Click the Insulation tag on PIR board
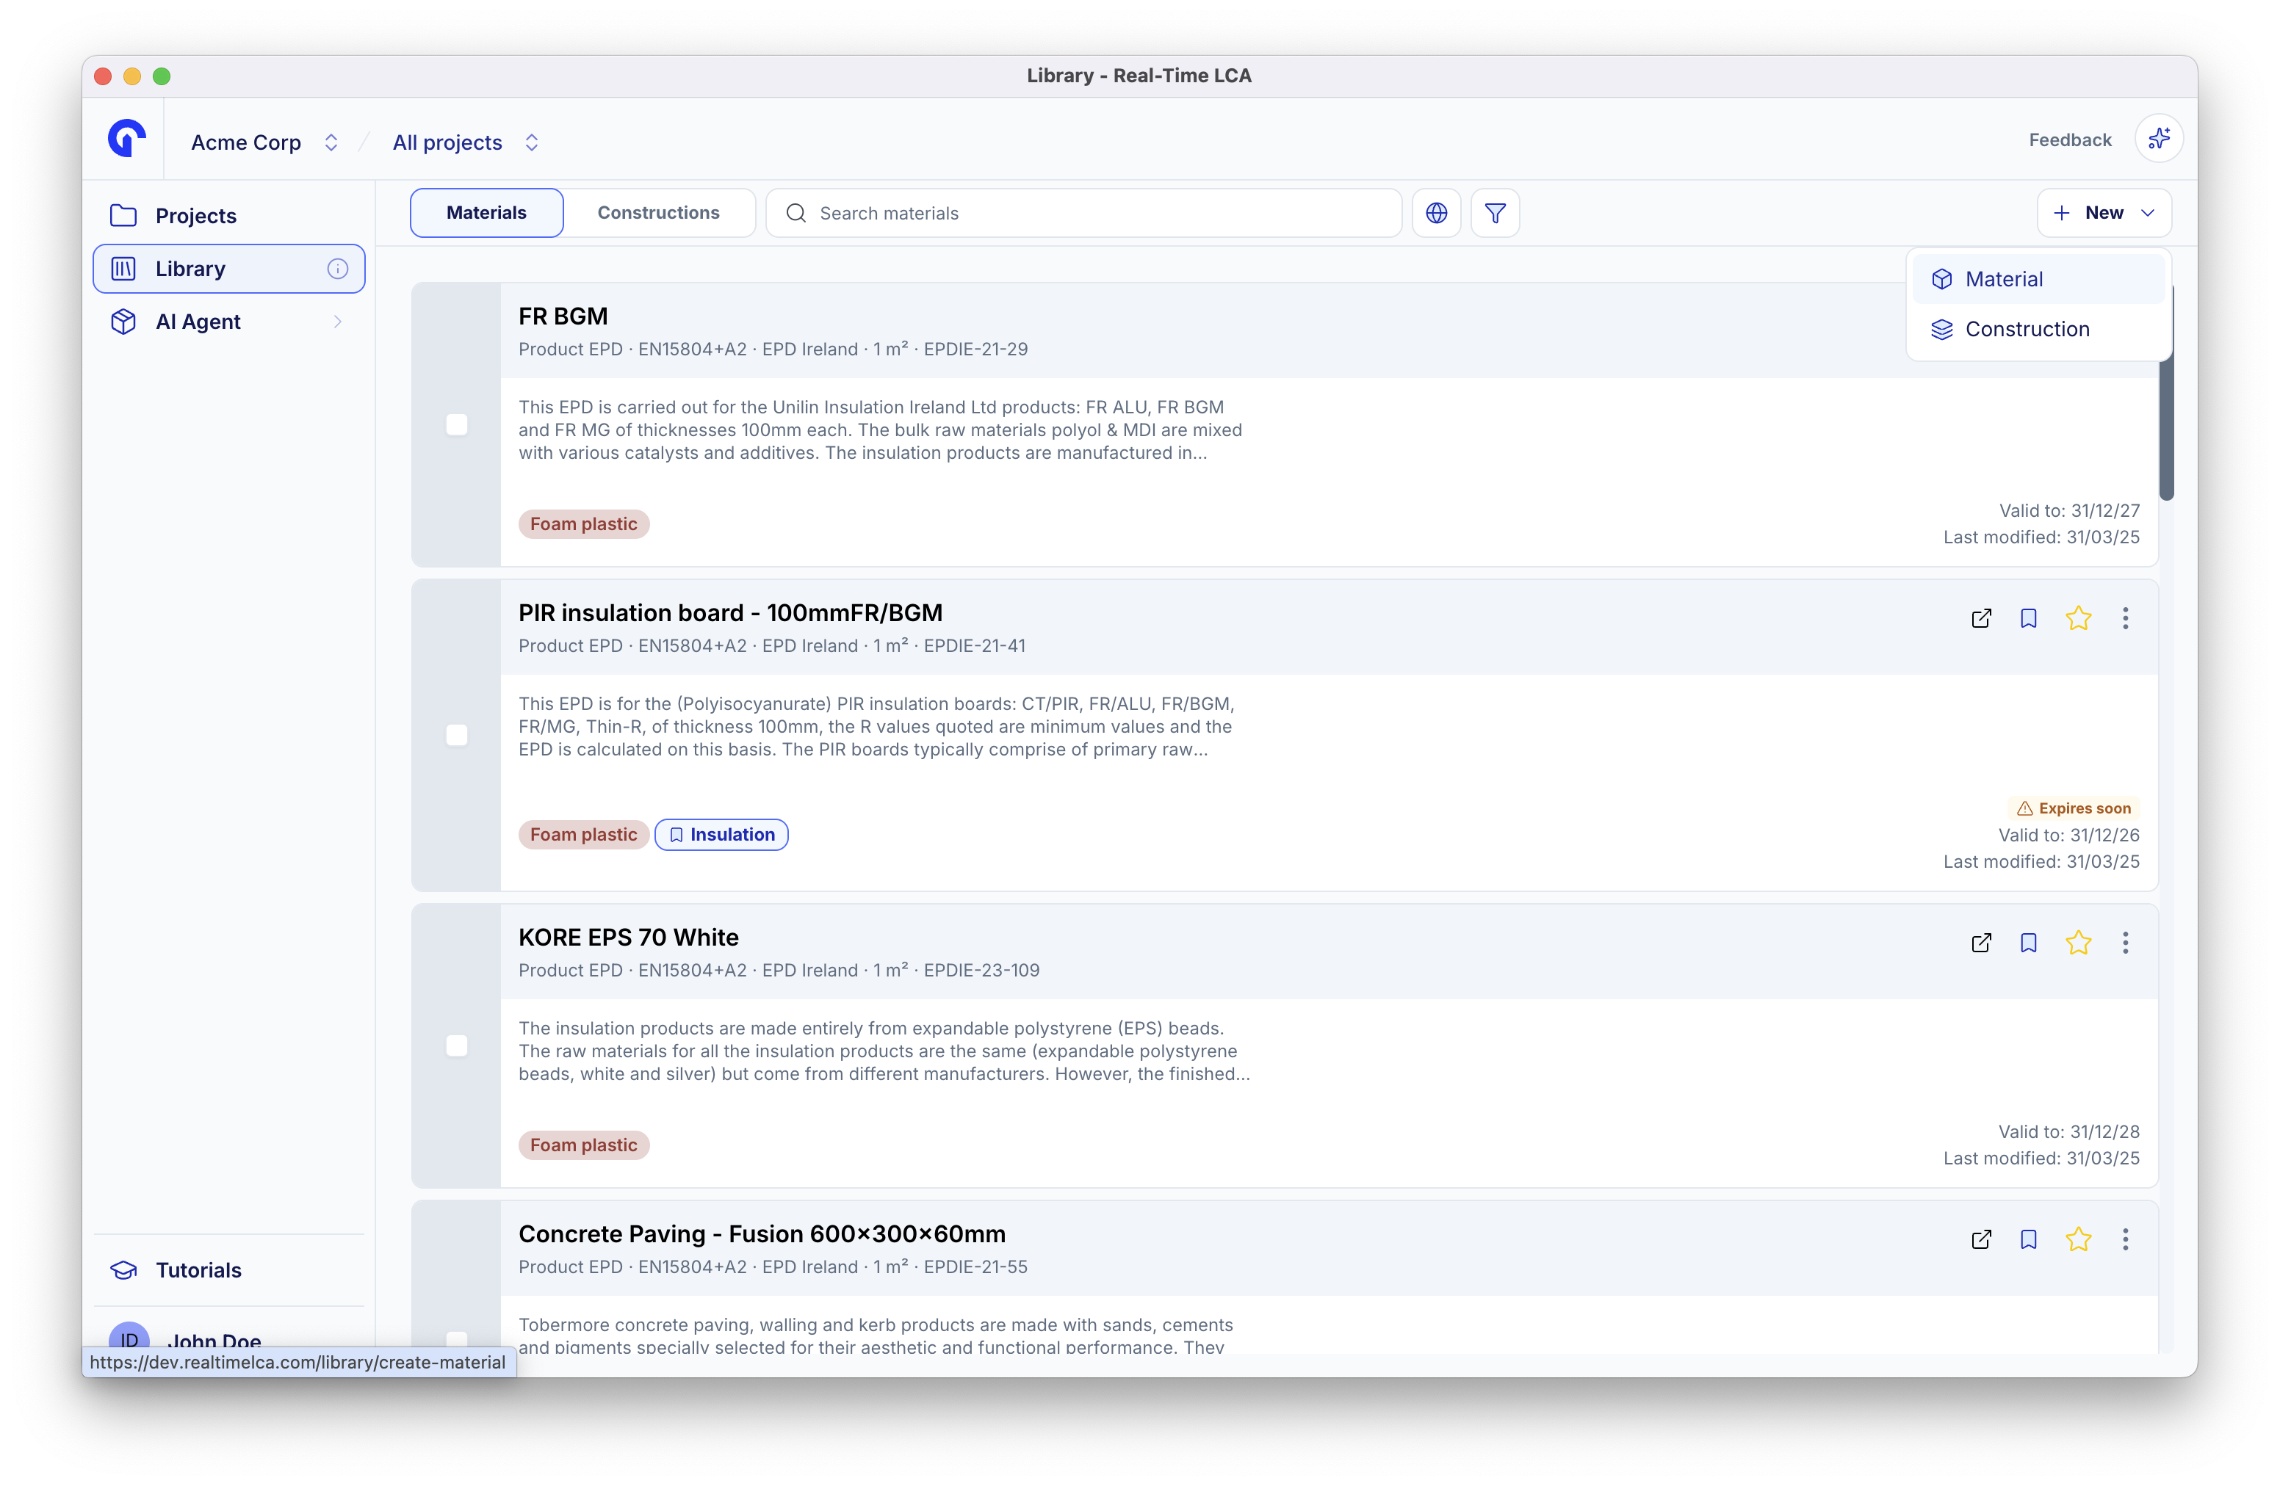 721,835
